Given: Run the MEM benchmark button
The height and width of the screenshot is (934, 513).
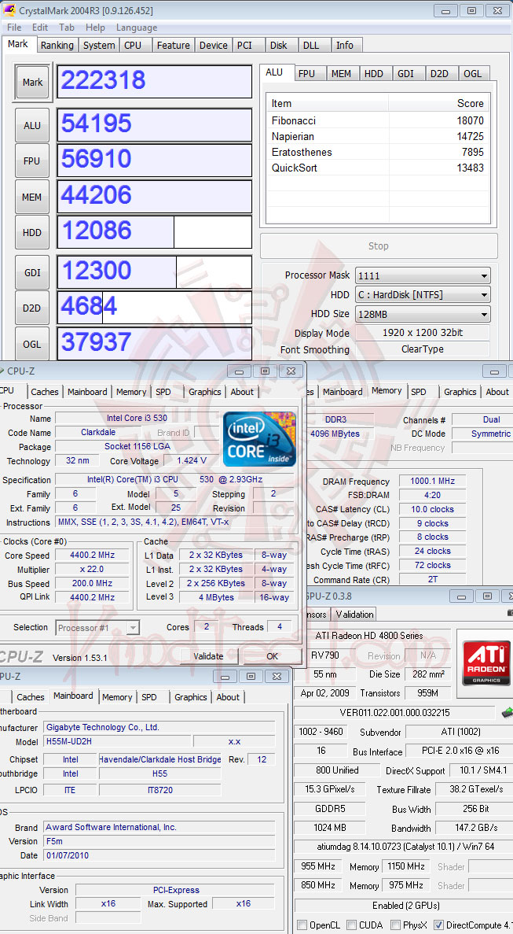Looking at the screenshot, I should (x=32, y=197).
